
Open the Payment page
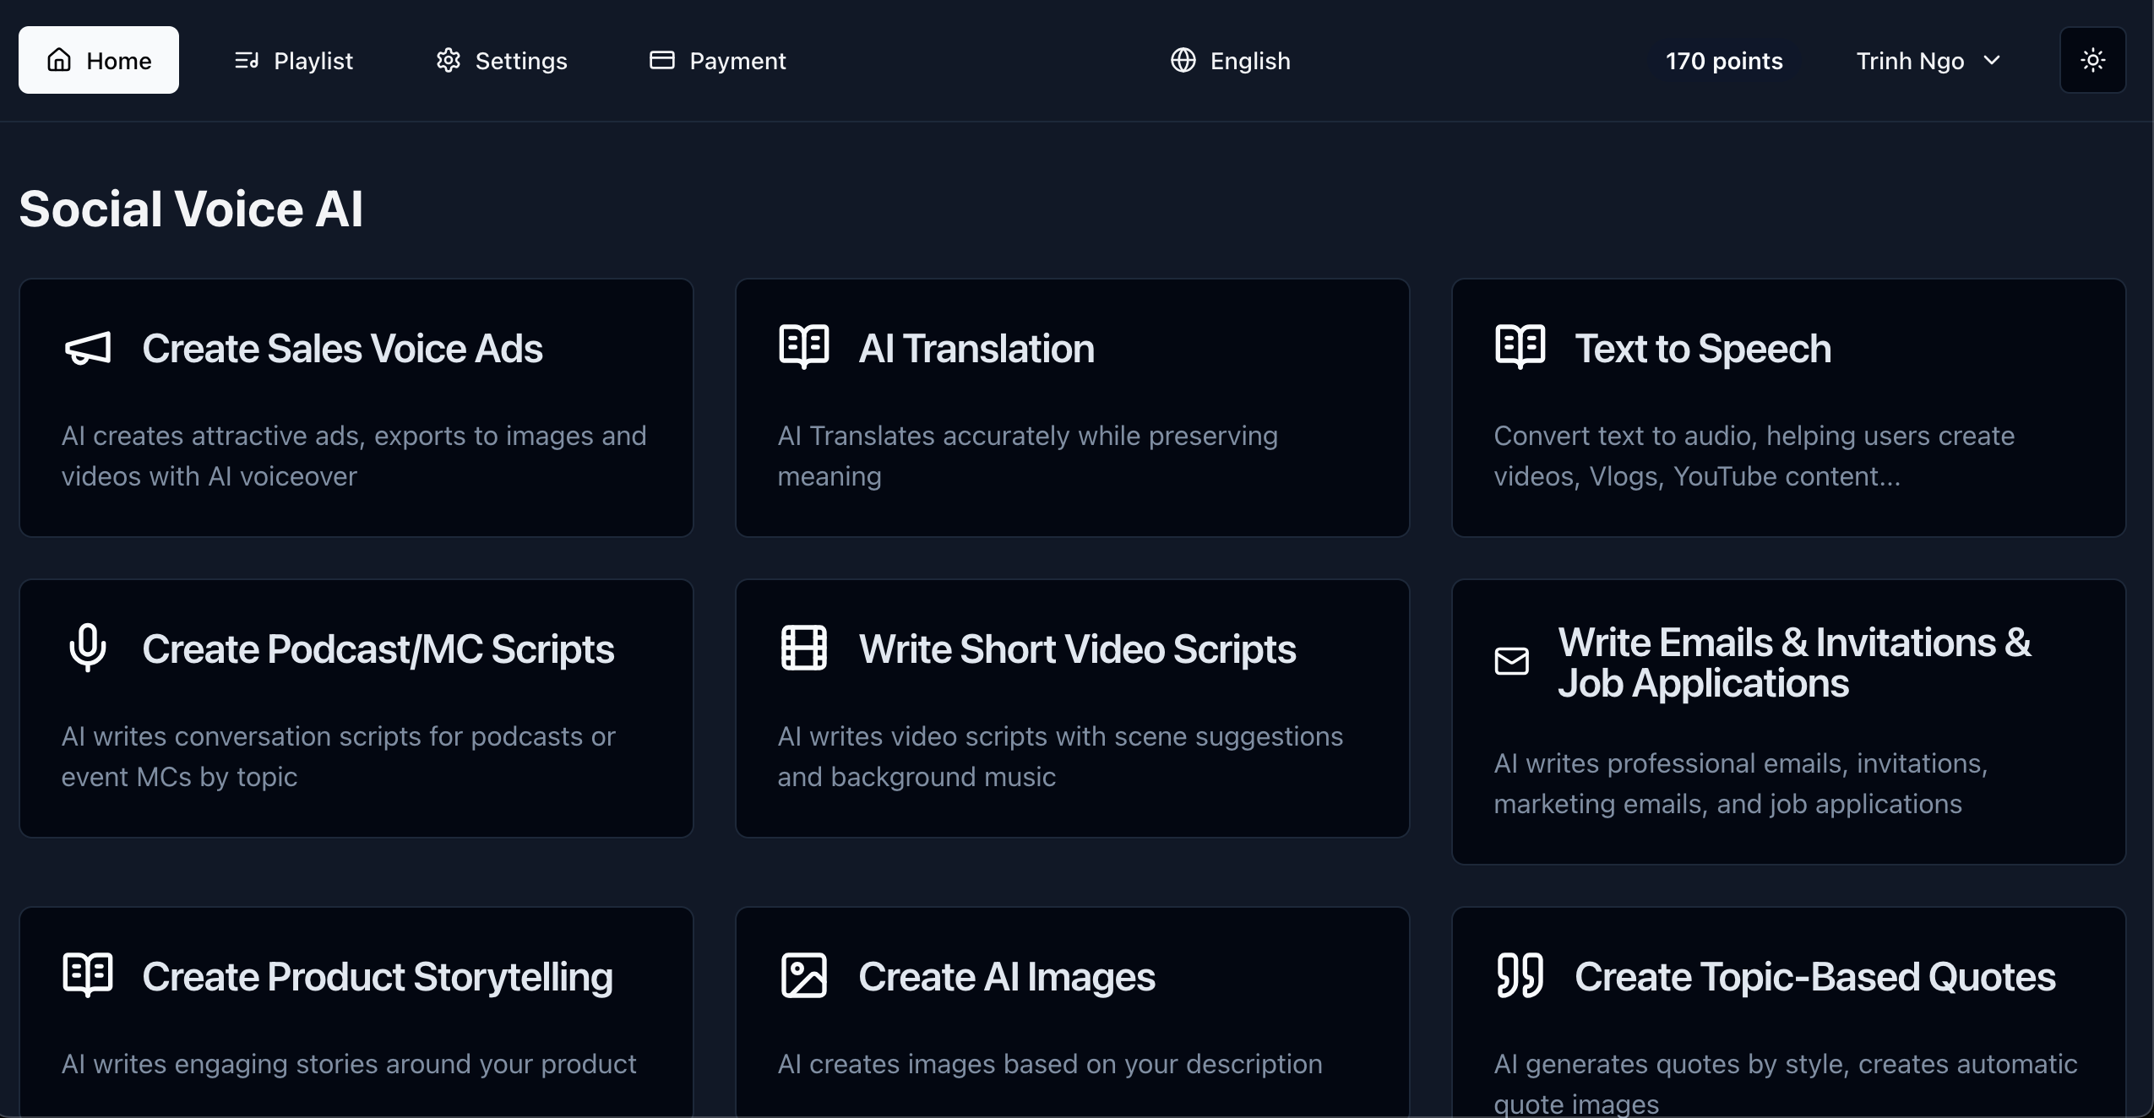(717, 61)
